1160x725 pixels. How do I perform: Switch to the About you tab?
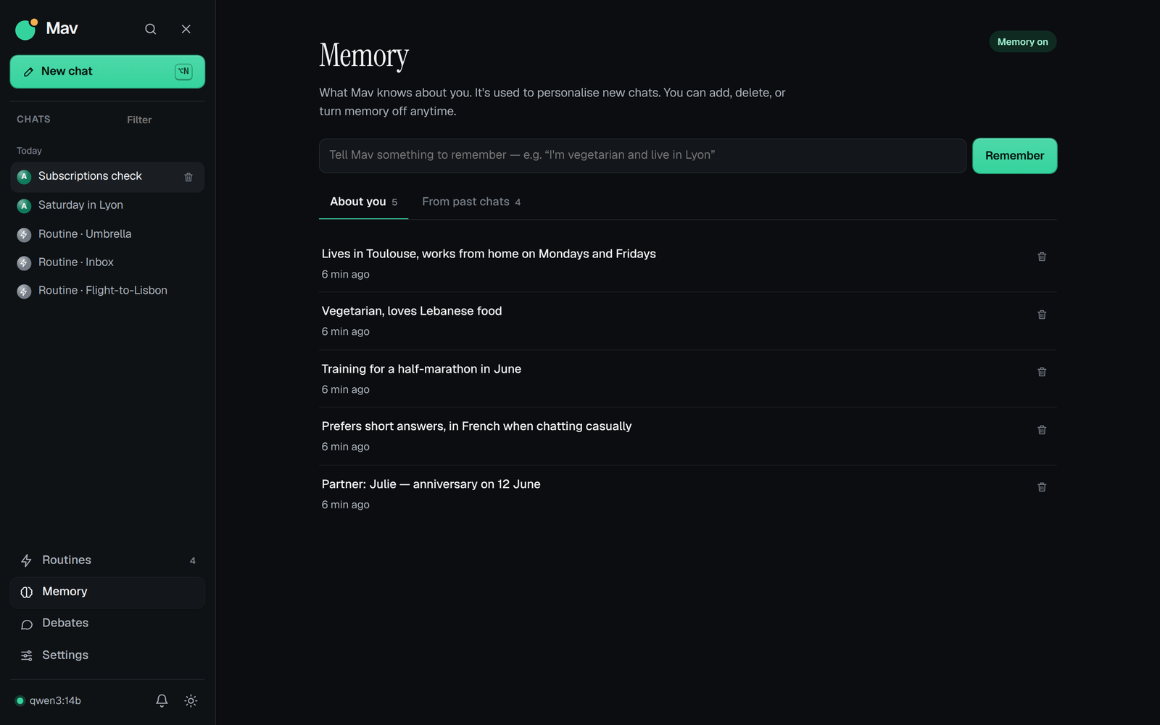[x=363, y=202]
